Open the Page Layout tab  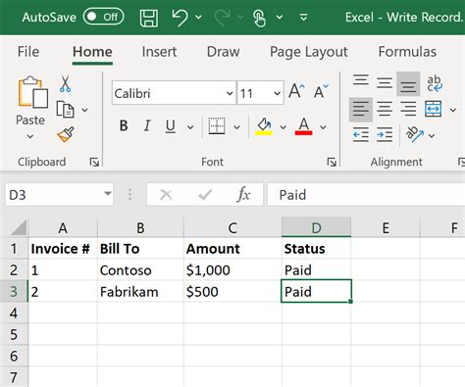coord(309,52)
